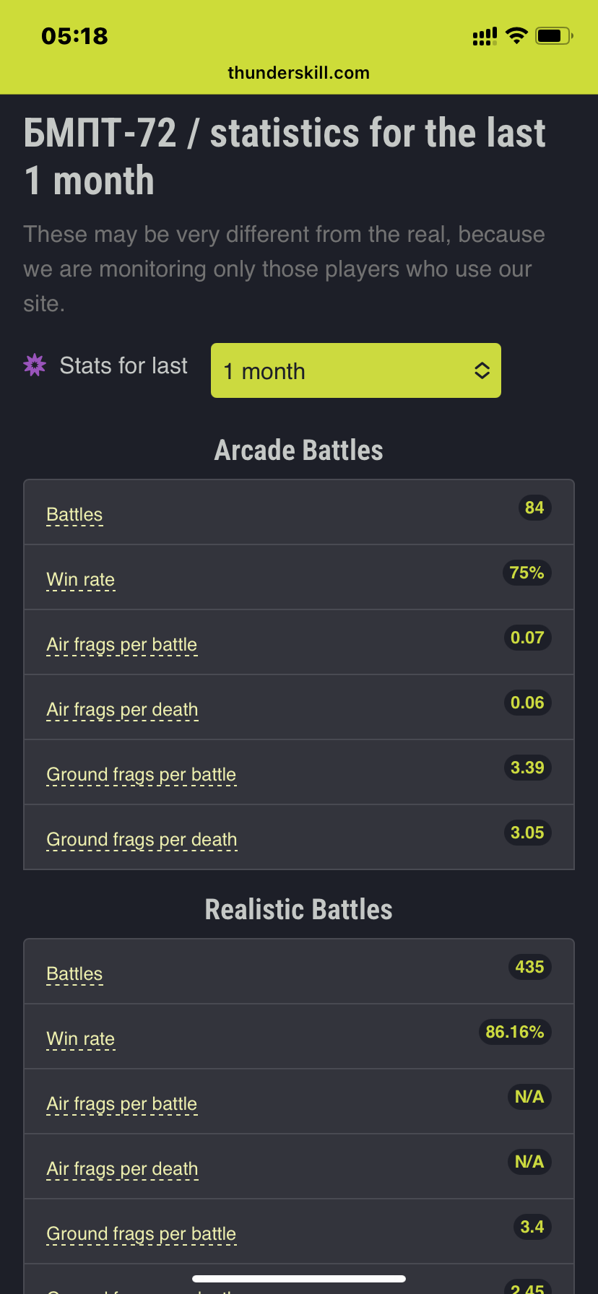Tap the battery indicator icon
The image size is (598, 1294).
[x=553, y=35]
